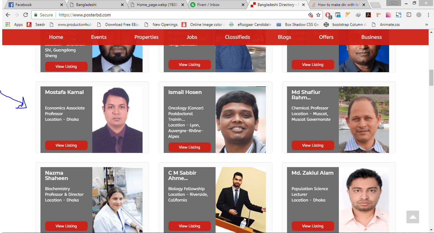434x233 pixels.
Task: Go back to the previous page
Action: point(8,15)
